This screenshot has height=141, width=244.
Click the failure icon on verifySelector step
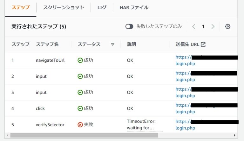click(x=80, y=125)
